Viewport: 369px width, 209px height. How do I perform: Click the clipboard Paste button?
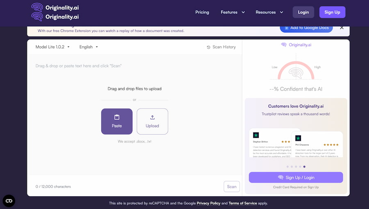[x=117, y=121]
